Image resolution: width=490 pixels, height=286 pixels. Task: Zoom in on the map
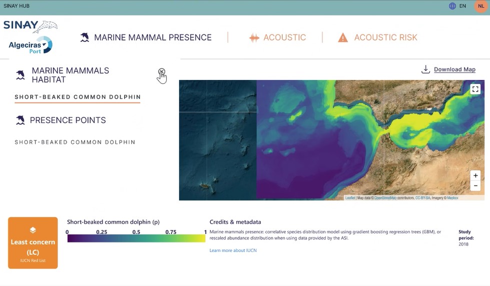tap(475, 175)
